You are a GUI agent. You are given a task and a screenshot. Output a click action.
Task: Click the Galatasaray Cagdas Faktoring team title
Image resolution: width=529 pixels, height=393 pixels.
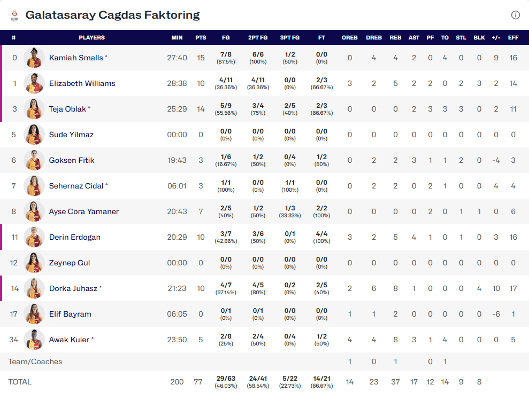pyautogui.click(x=112, y=15)
